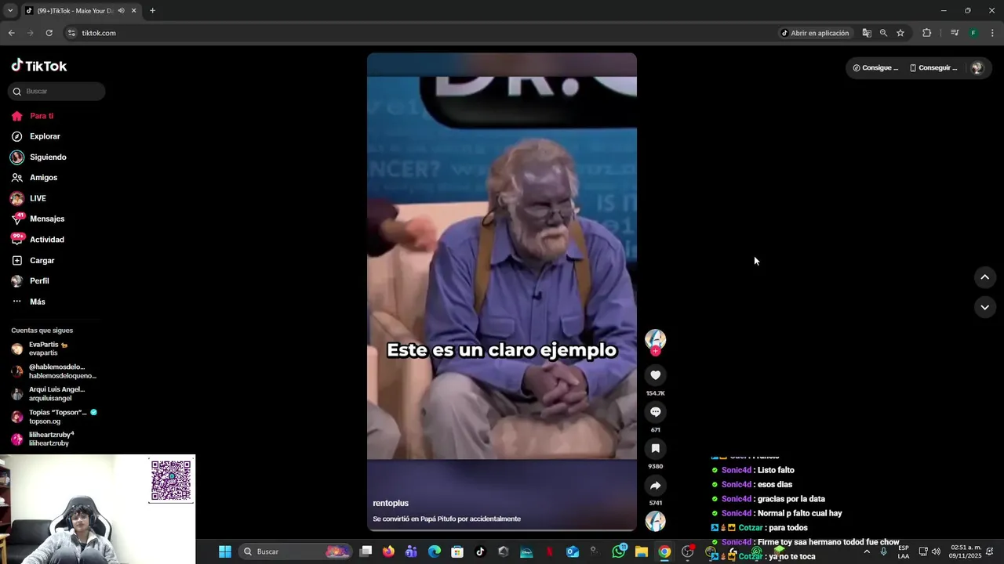The width and height of the screenshot is (1004, 564).
Task: Mute tab audio via speaker icon
Action: [x=122, y=11]
